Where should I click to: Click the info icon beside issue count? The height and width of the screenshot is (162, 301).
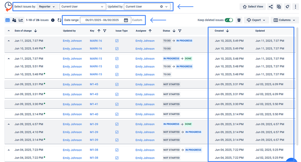53,20
